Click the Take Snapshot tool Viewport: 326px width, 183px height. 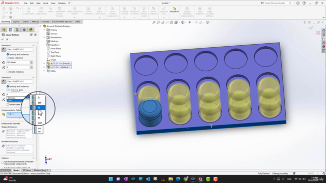(200, 11)
